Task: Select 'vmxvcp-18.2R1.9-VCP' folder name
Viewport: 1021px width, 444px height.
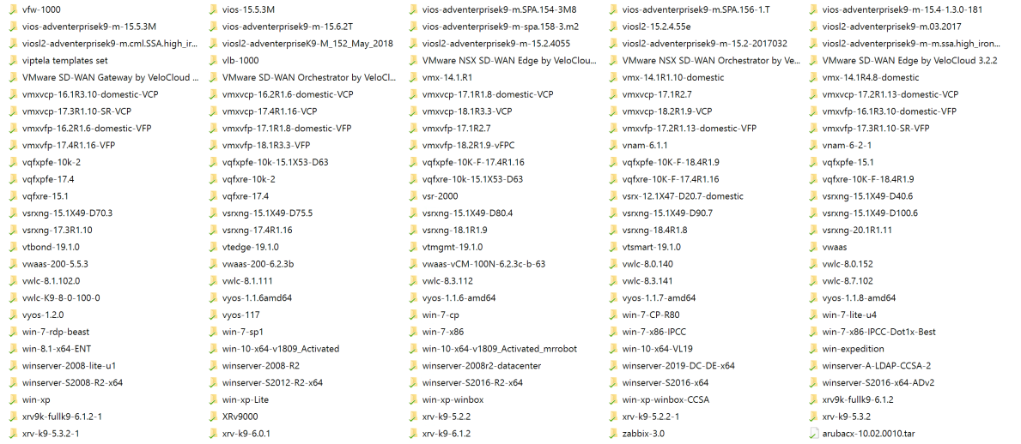Action: (666, 111)
